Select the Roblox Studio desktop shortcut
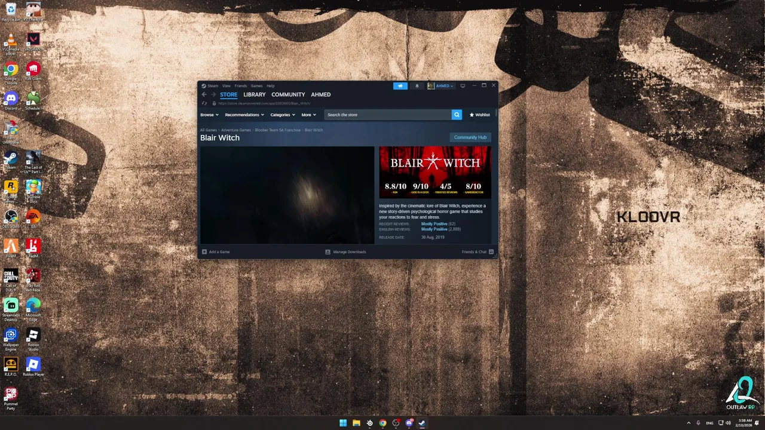This screenshot has width=765, height=430. [x=33, y=339]
